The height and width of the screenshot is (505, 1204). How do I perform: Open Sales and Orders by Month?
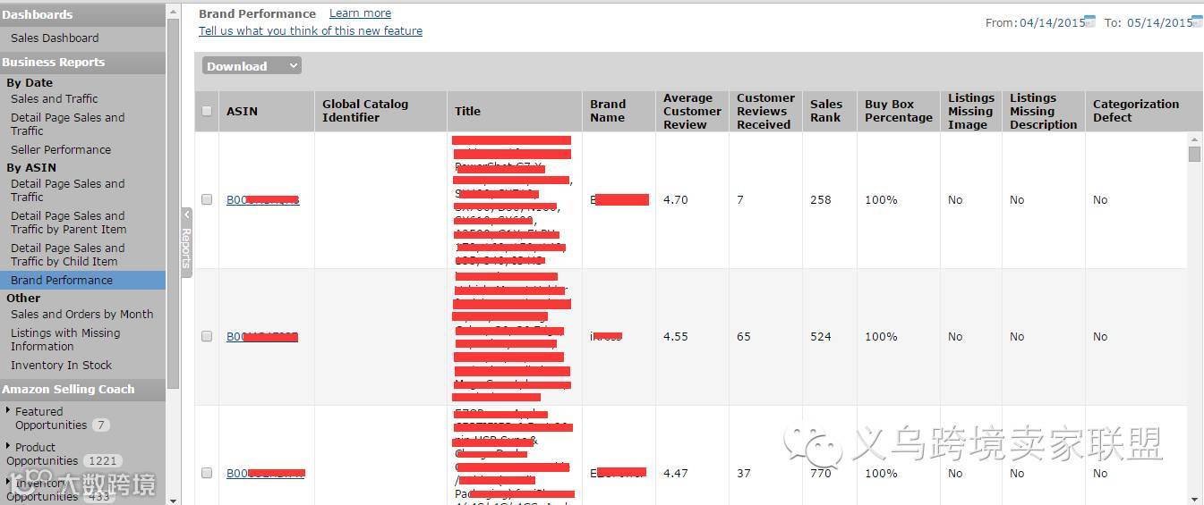82,314
